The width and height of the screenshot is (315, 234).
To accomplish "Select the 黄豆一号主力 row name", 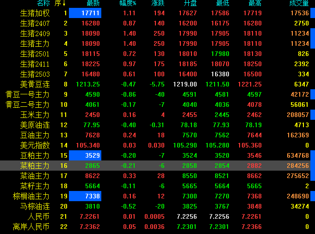I will click(28, 95).
